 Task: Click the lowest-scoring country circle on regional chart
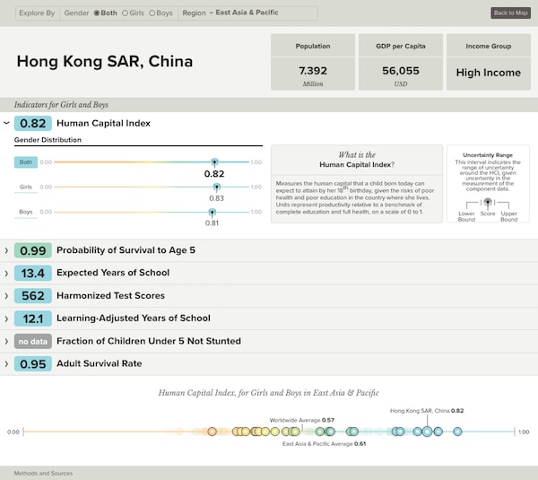(212, 432)
